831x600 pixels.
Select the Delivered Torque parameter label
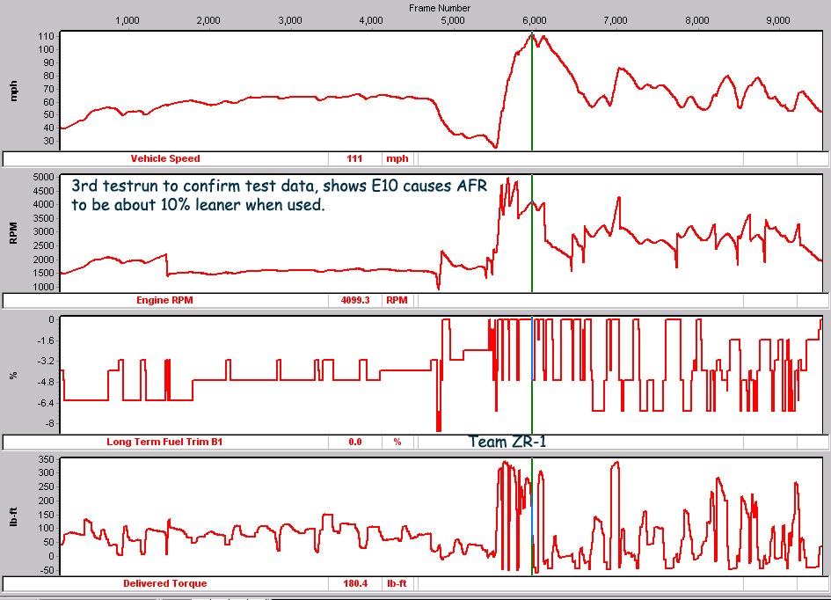coord(165,583)
